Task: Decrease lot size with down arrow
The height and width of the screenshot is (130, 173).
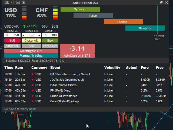Action: 23,35
